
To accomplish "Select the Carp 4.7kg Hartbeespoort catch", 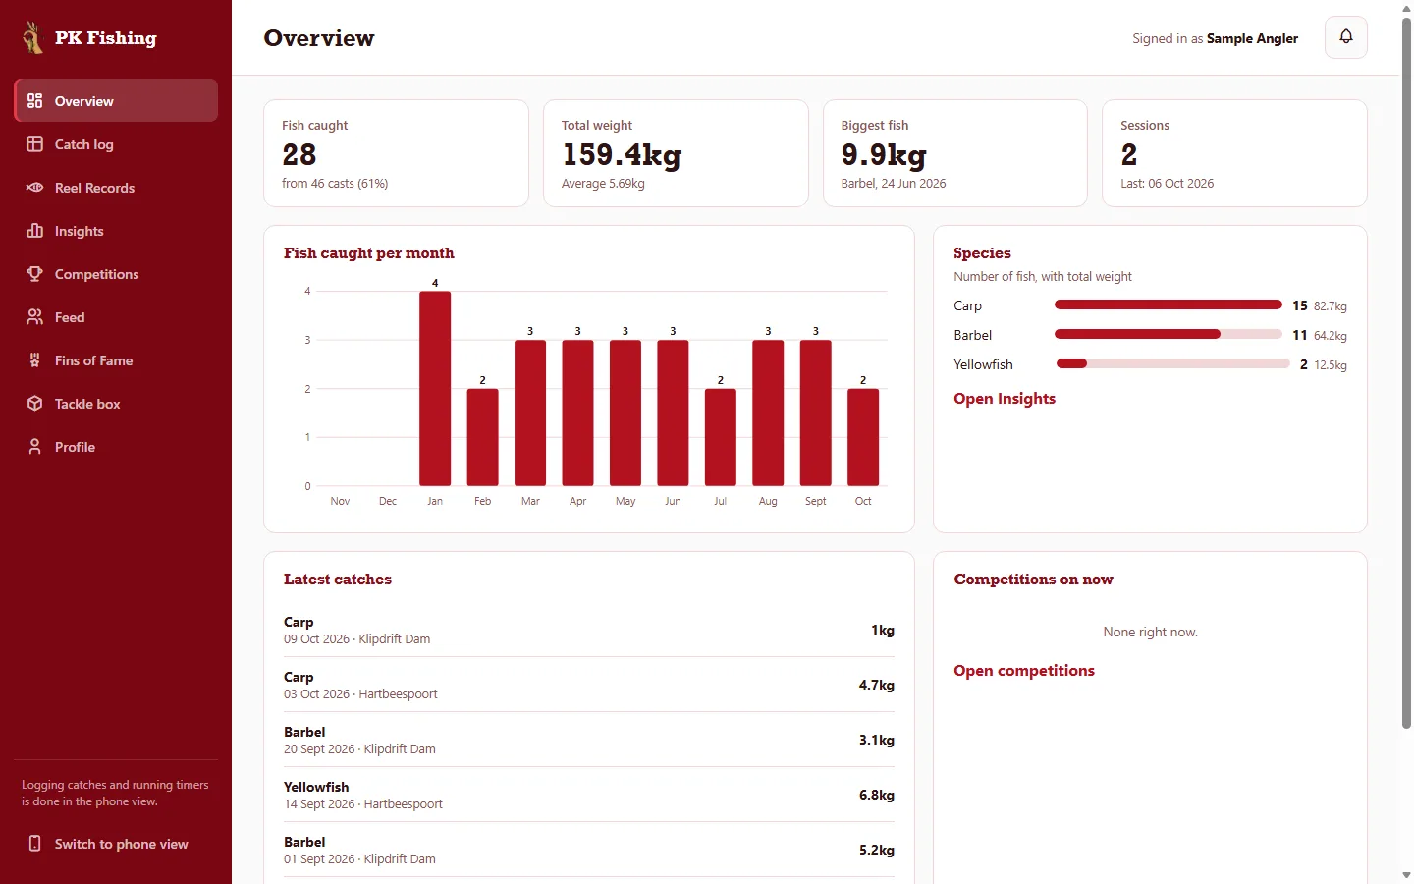I will (x=589, y=685).
